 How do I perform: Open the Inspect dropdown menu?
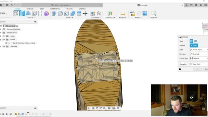123,18
